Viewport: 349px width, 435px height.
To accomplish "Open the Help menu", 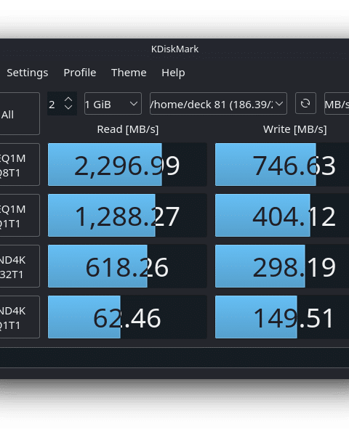I will (x=173, y=73).
